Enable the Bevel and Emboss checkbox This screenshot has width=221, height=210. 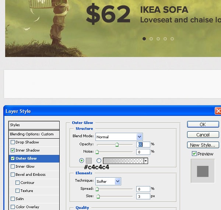pyautogui.click(x=13, y=175)
